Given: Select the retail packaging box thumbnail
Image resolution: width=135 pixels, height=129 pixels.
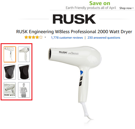Looking at the screenshot, I should point(10,90).
